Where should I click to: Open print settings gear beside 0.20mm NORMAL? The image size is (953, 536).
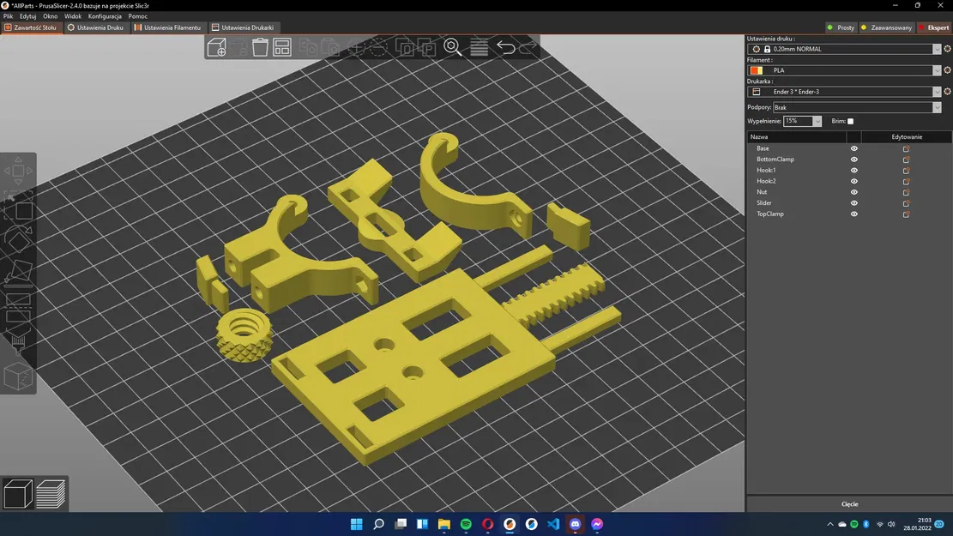pyautogui.click(x=947, y=49)
